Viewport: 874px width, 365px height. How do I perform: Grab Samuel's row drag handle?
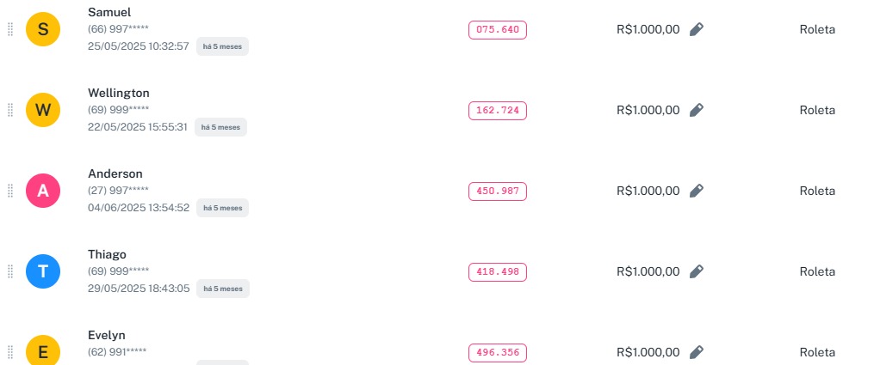10,29
